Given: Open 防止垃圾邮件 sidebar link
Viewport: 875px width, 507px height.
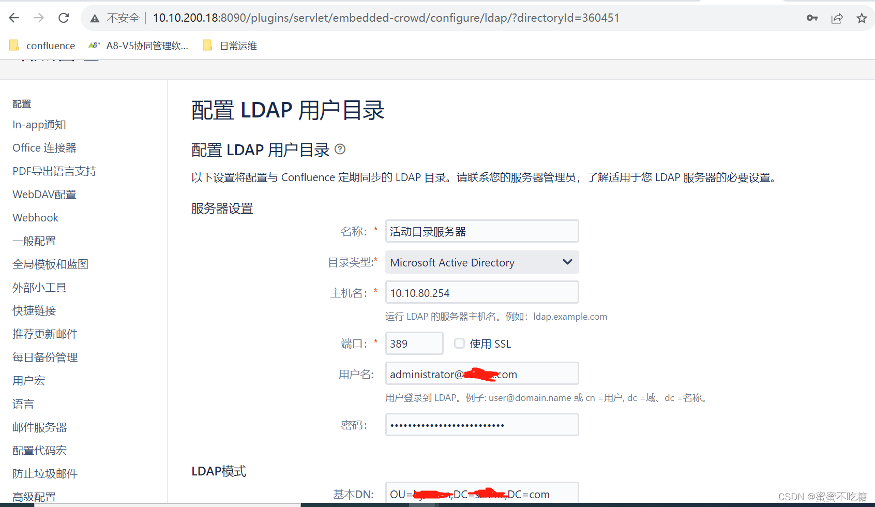Looking at the screenshot, I should pyautogui.click(x=45, y=474).
